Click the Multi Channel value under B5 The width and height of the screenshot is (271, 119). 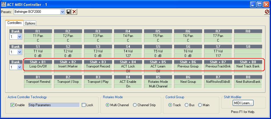point(158,86)
